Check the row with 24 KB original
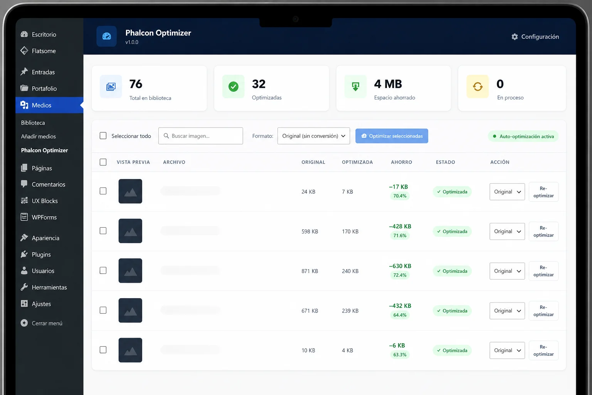Screen dimensions: 592x395 click(103, 191)
